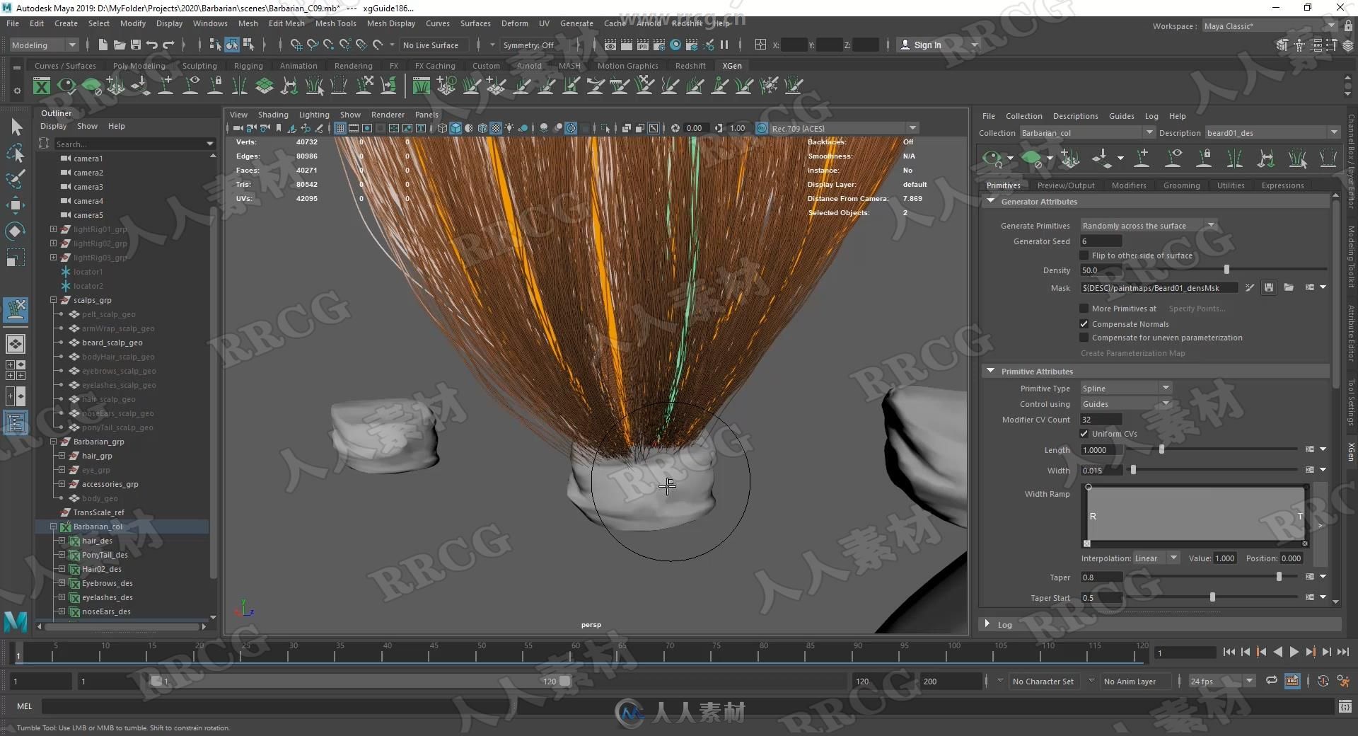Open the Collection Barbarian_col dropdown
1358x736 pixels.
1086,133
